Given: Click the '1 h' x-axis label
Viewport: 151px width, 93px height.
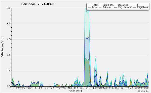Looking at the screenshot, I should [x=18, y=88].
